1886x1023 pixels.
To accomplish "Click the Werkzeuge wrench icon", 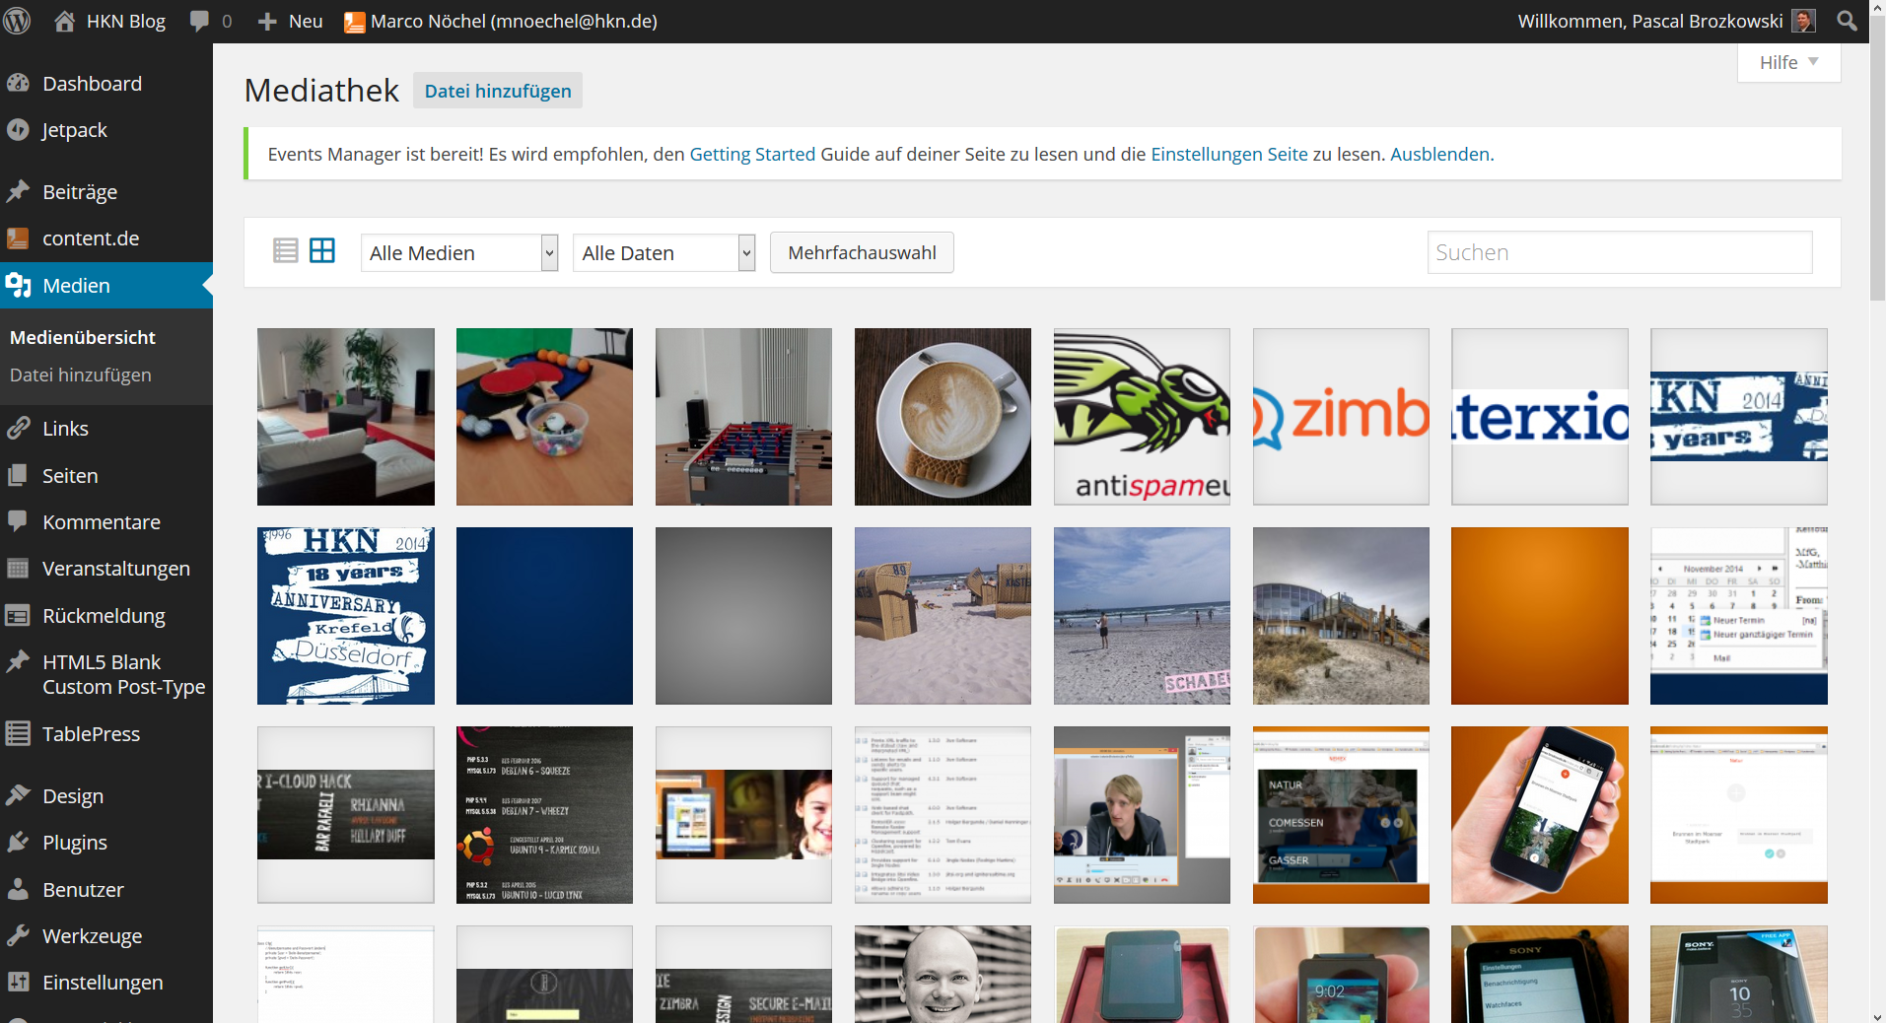I will 18,936.
